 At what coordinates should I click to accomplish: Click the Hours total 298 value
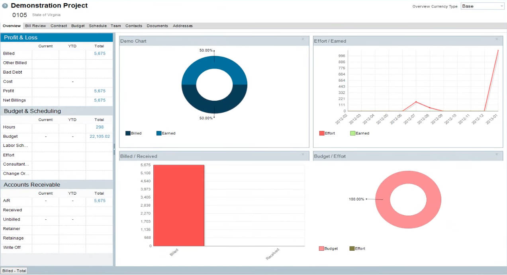point(100,127)
